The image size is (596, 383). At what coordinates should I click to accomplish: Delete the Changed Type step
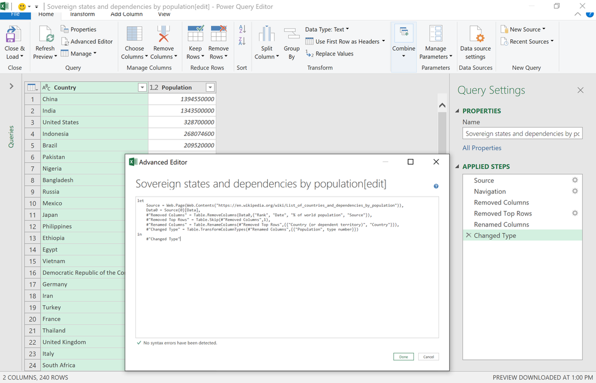(x=468, y=236)
